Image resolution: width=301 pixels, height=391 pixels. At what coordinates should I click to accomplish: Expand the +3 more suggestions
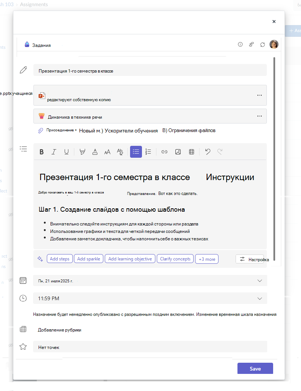207,259
